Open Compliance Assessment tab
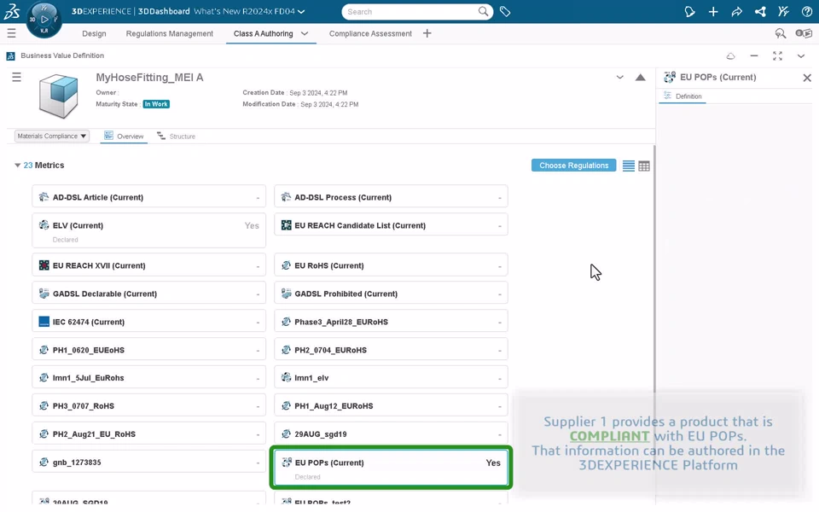 point(370,33)
